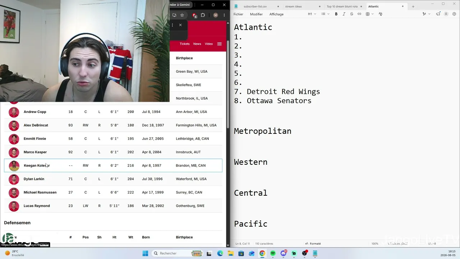The height and width of the screenshot is (259, 460).
Task: Open Notepad from the taskbar
Action: point(315,253)
